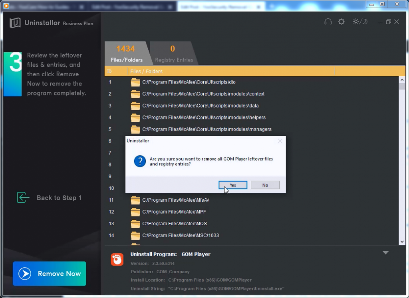Go Back to Step 1
The width and height of the screenshot is (409, 298).
(x=59, y=198)
